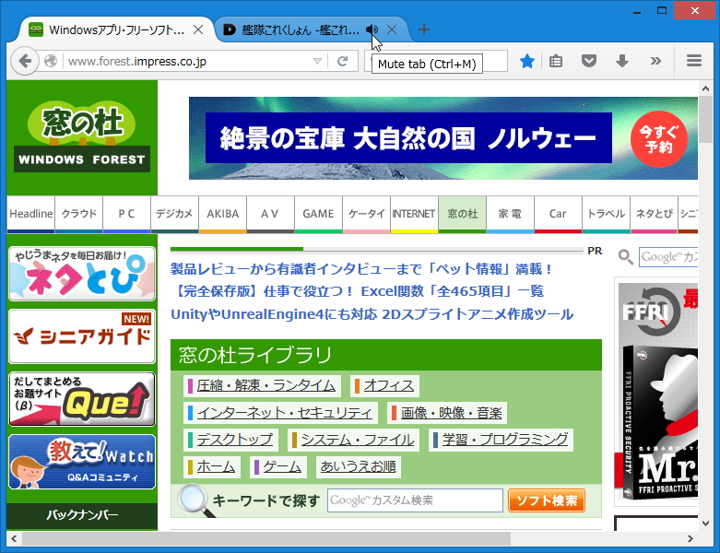Screen dimensions: 720x553
Task: Open the あいうえお順 listing
Action: coord(358,466)
